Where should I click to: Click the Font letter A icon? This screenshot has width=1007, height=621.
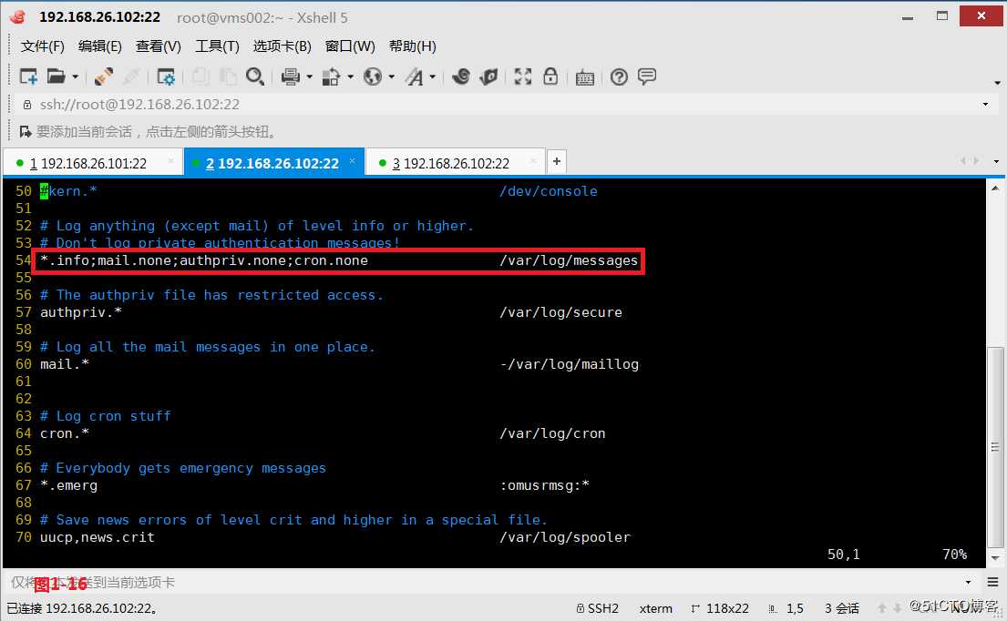point(415,77)
